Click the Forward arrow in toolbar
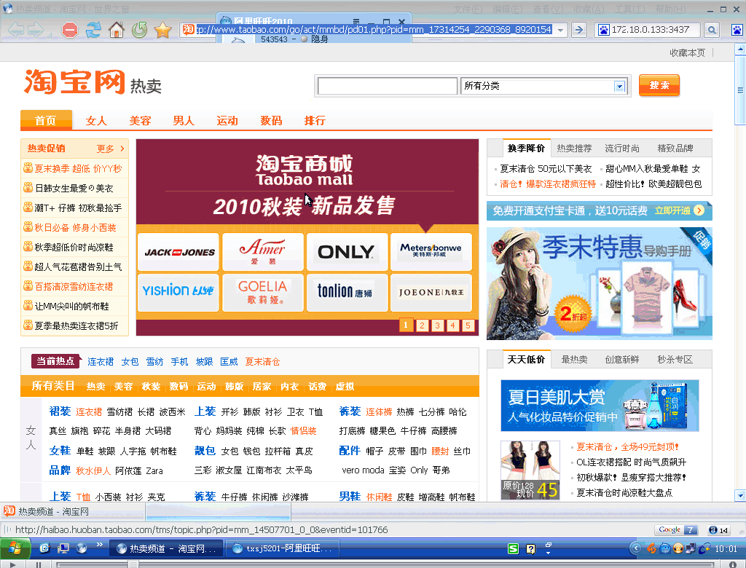The width and height of the screenshot is (746, 568). tap(37, 30)
